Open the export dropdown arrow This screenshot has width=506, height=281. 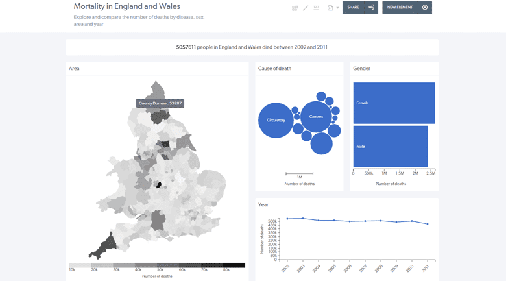(x=337, y=8)
